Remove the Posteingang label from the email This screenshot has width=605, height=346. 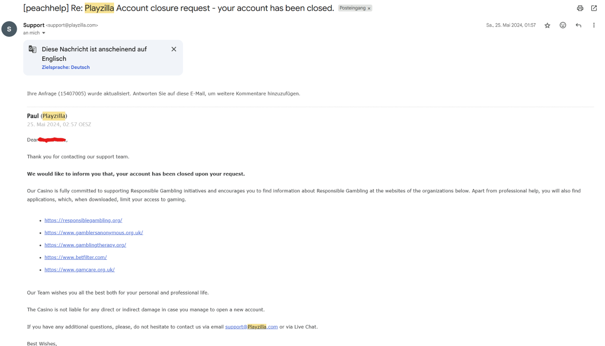(369, 8)
